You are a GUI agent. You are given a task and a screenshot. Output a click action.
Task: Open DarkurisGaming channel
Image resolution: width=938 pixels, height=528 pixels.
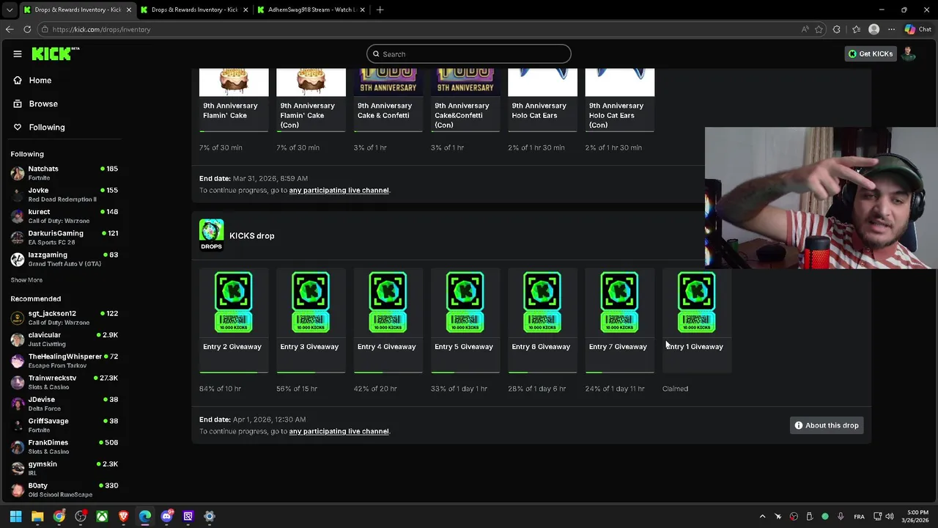64,237
